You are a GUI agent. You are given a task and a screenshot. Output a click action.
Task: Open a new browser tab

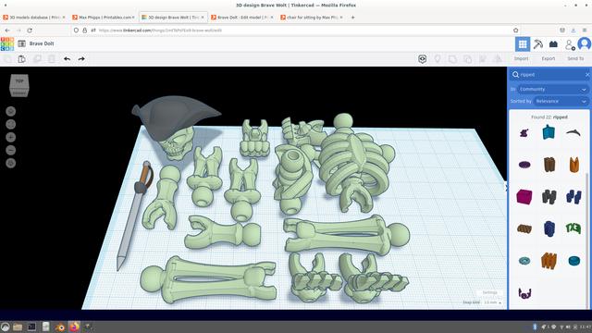pyautogui.click(x=353, y=18)
